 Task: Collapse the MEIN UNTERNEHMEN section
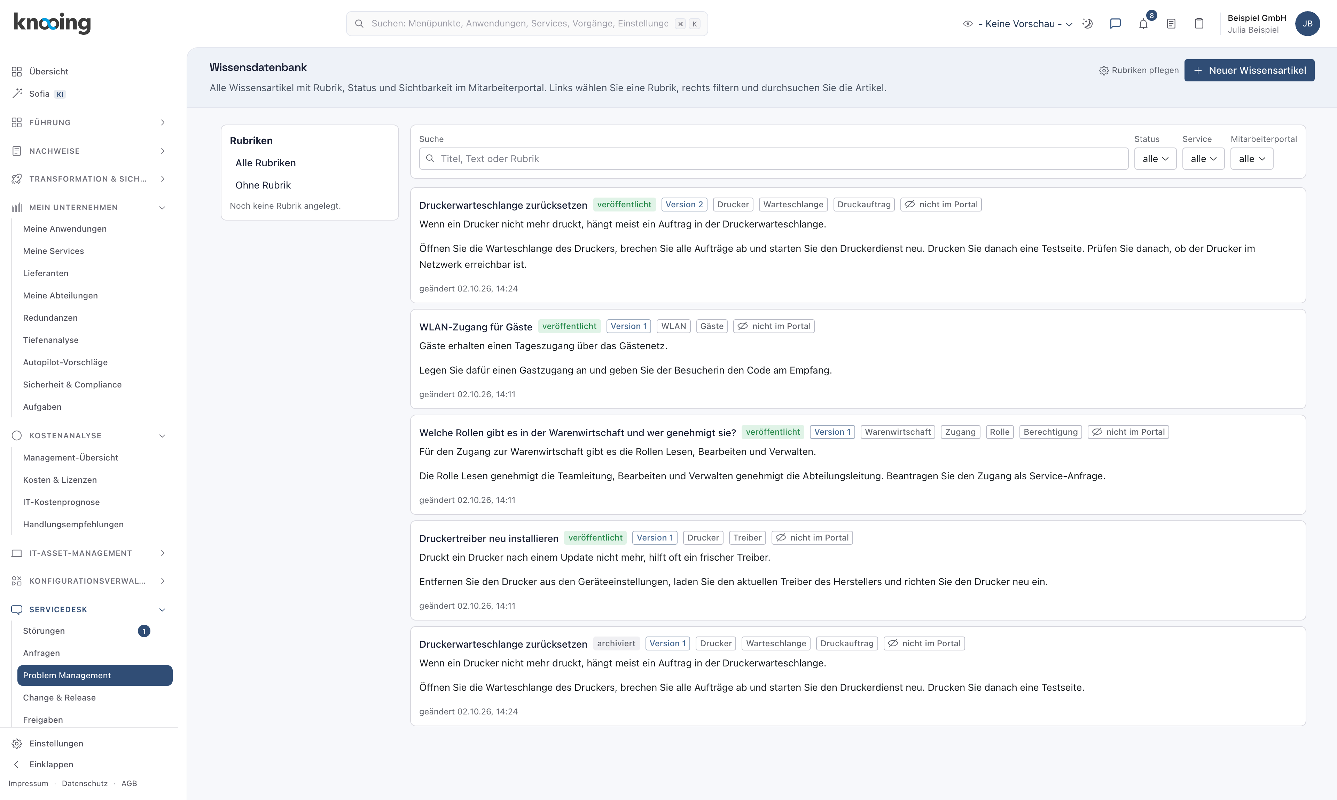88,208
